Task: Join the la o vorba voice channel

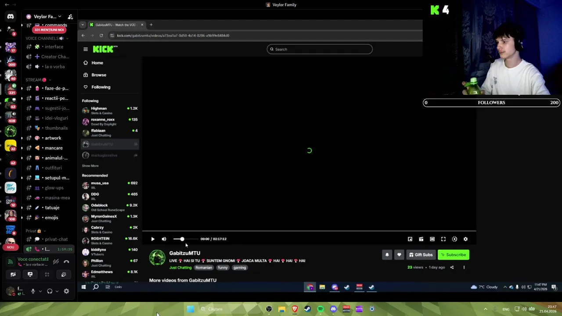Action: 49,67
